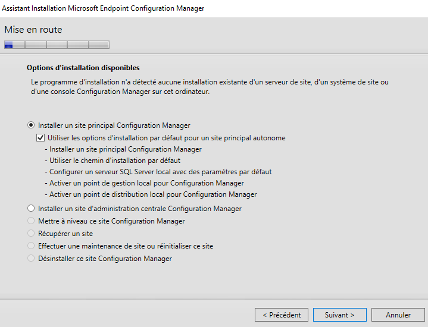
Task: Pick the 'Récupérer un site' radio option
Action: [32, 234]
